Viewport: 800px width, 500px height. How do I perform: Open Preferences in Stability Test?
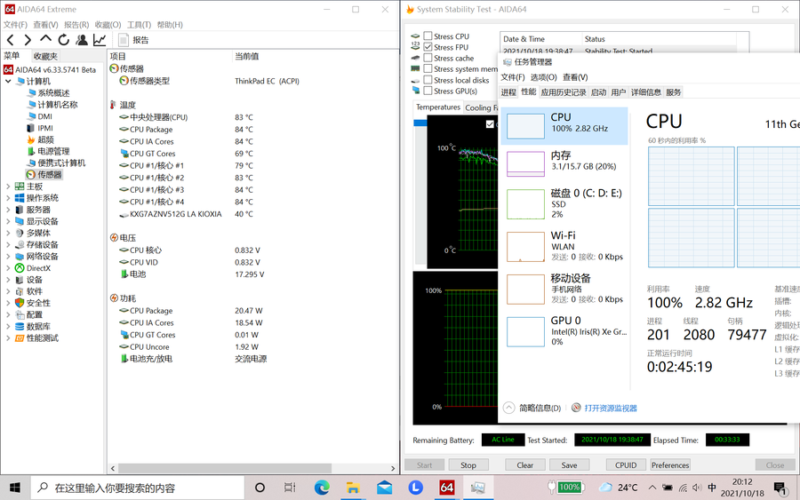pyautogui.click(x=670, y=464)
